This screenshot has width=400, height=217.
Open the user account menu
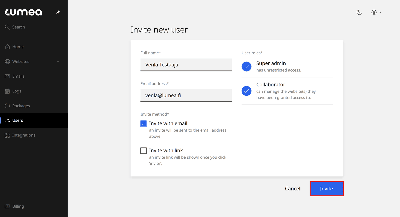[x=376, y=12]
